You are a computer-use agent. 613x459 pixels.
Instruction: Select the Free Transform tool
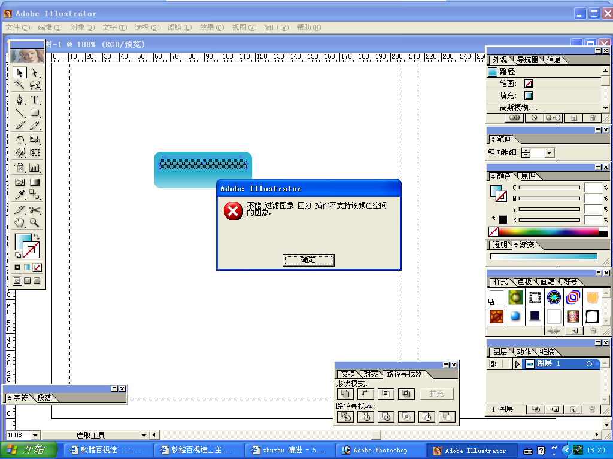[35, 152]
